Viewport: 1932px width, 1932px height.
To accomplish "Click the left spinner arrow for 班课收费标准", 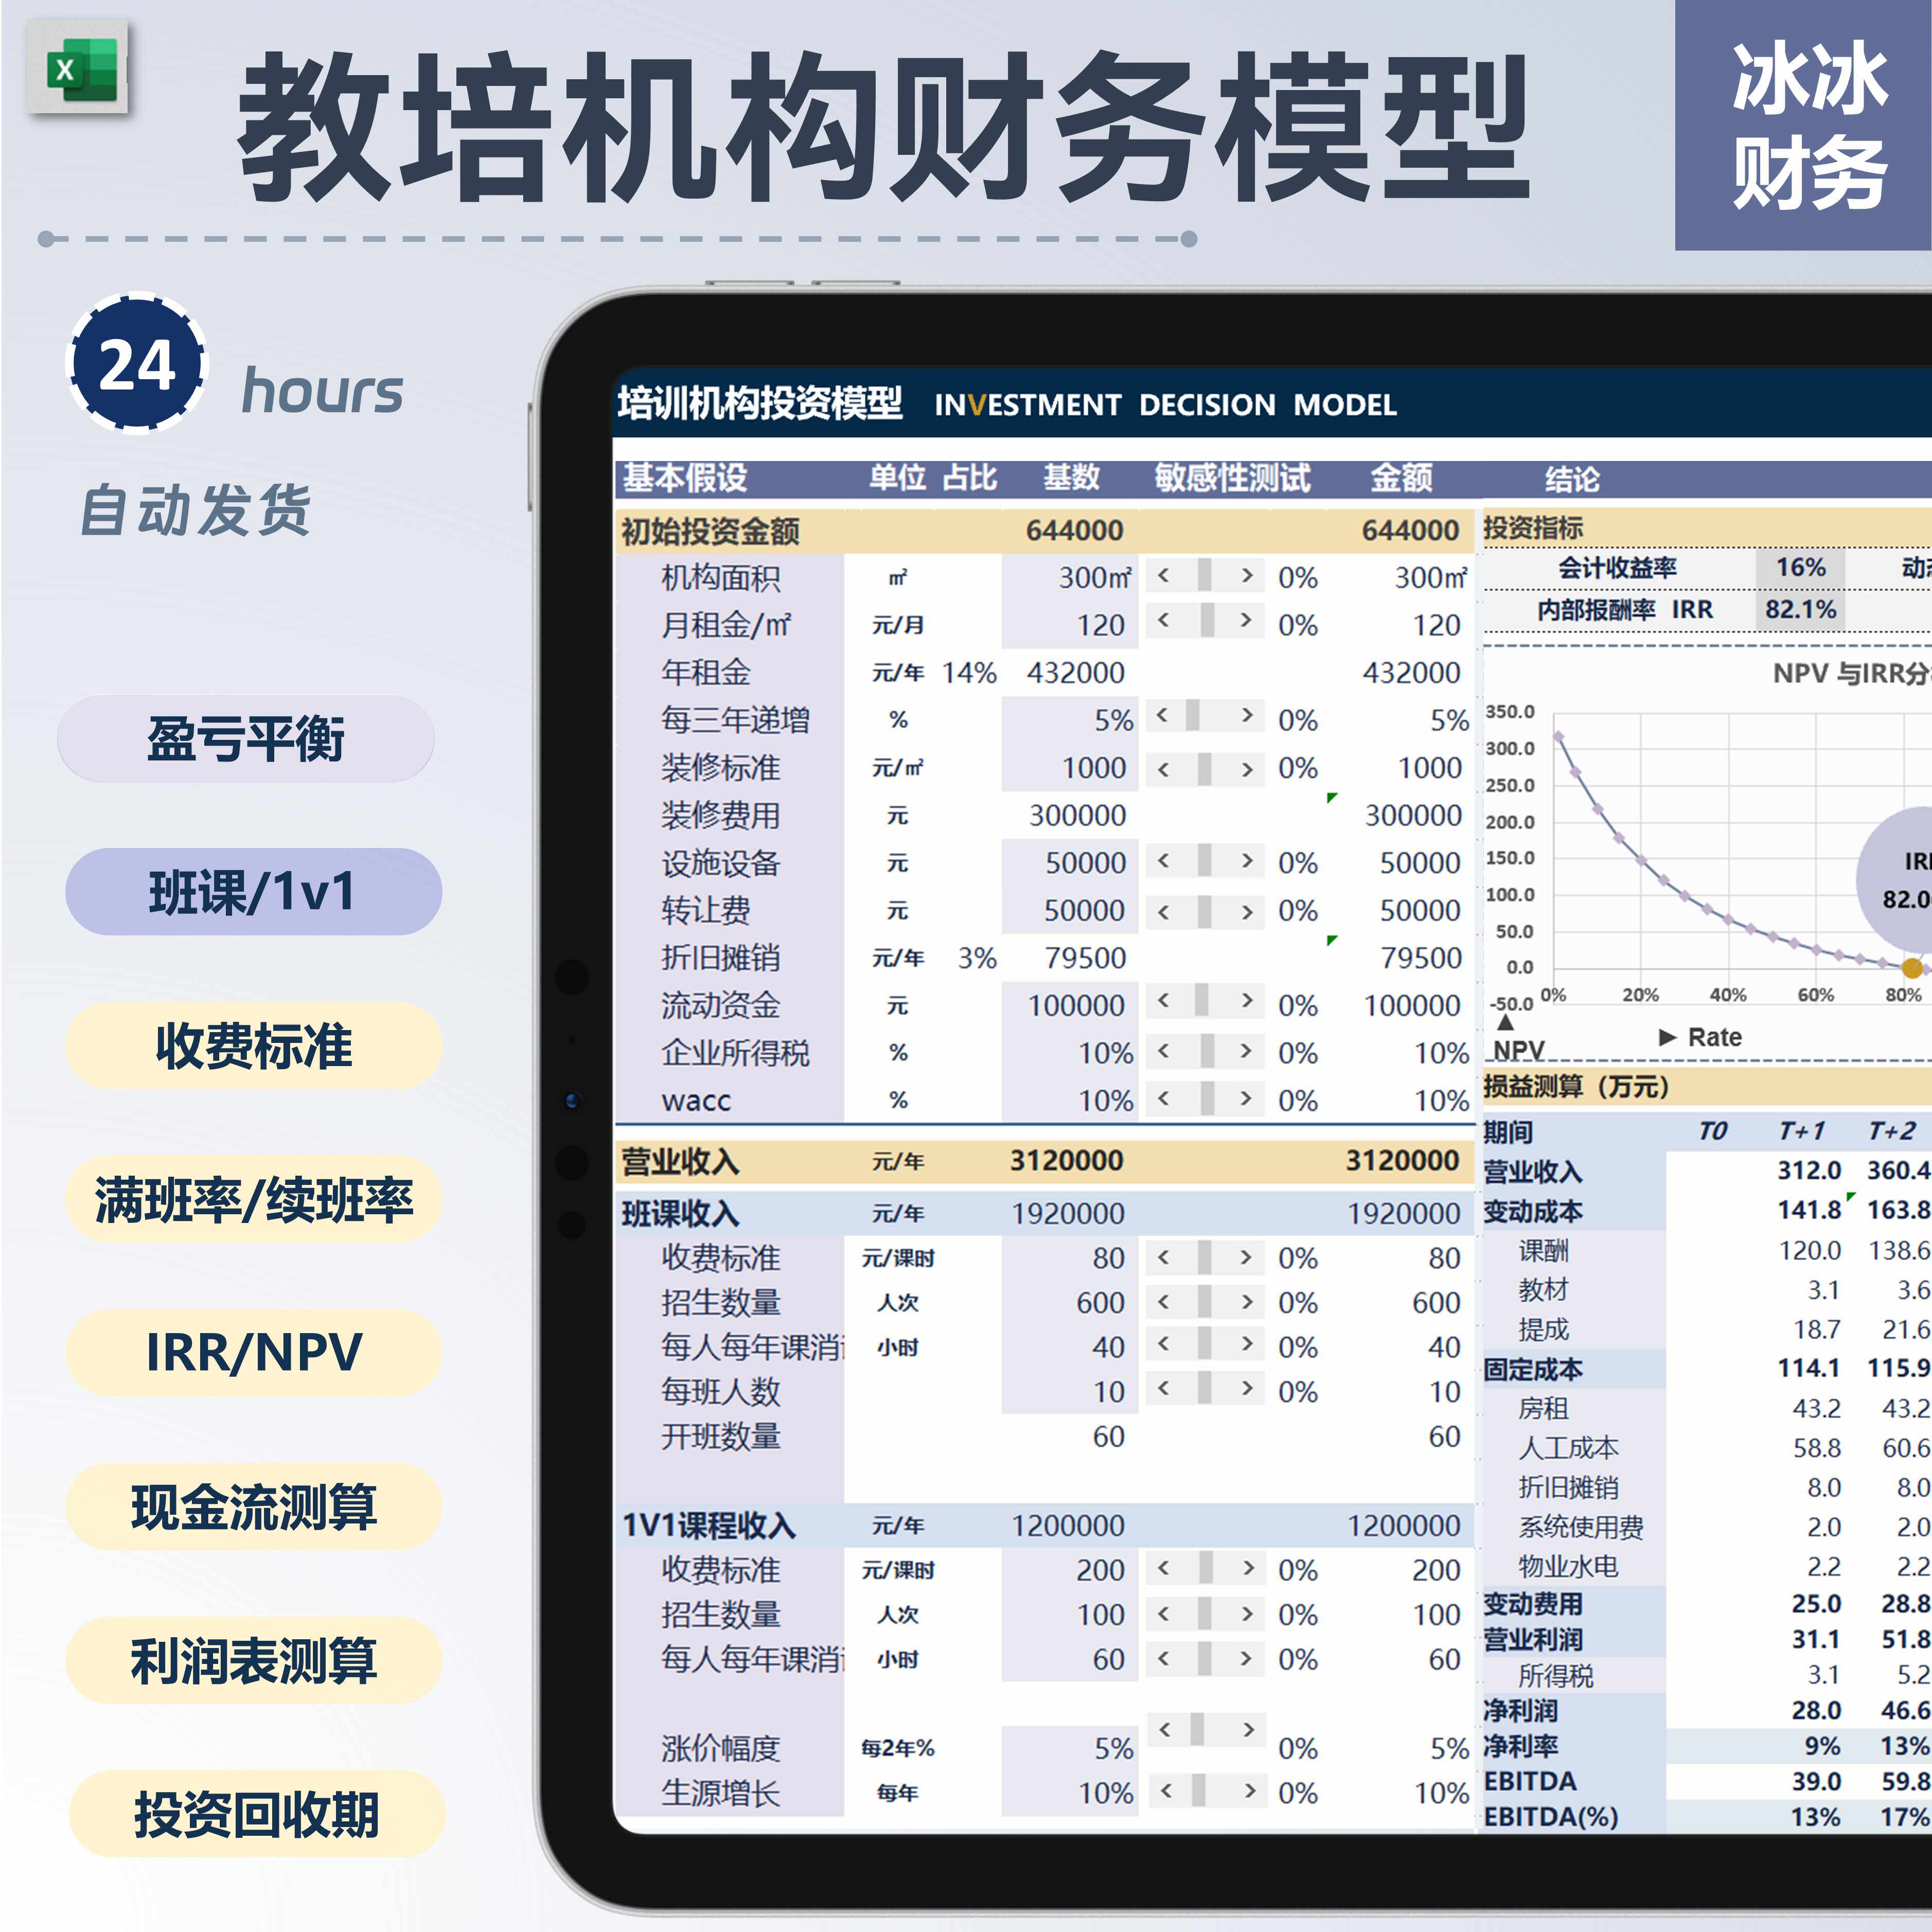I will click(1165, 1258).
